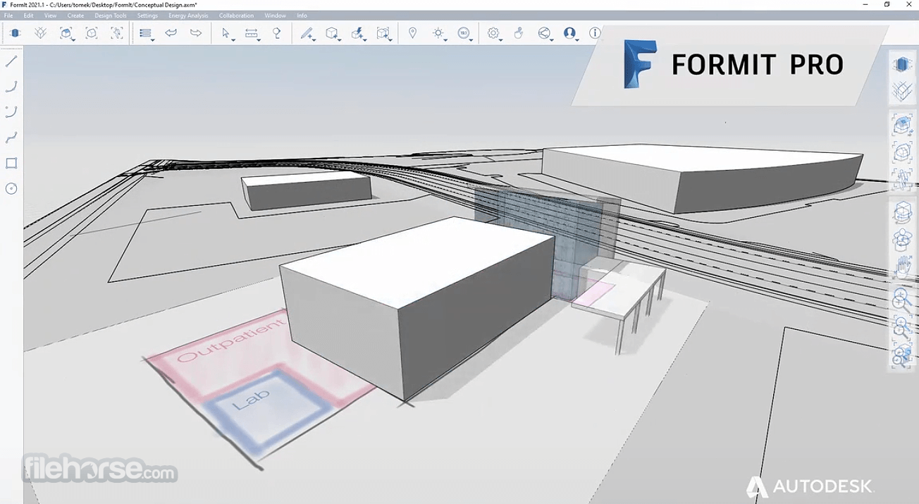Image resolution: width=919 pixels, height=504 pixels.
Task: Undo the last action
Action: pyautogui.click(x=171, y=33)
